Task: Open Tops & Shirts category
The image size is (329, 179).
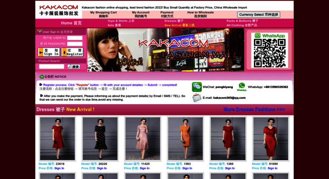Action: tap(121, 21)
